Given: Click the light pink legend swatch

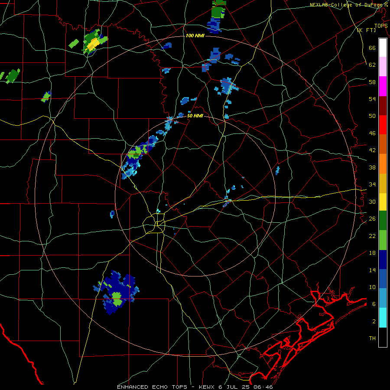Looking at the screenshot, I should [x=383, y=66].
